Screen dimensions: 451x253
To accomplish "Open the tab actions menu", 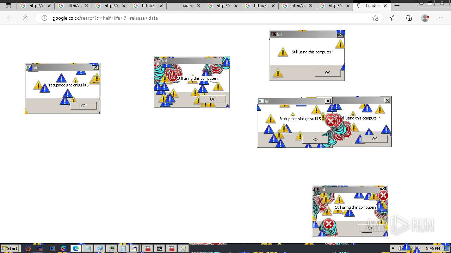I will click(8, 6).
